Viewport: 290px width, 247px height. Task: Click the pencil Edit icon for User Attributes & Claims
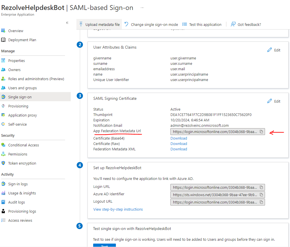pos(270,50)
